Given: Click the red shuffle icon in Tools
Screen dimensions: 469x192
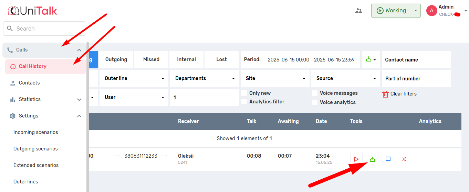Looking at the screenshot, I should click(x=404, y=159).
